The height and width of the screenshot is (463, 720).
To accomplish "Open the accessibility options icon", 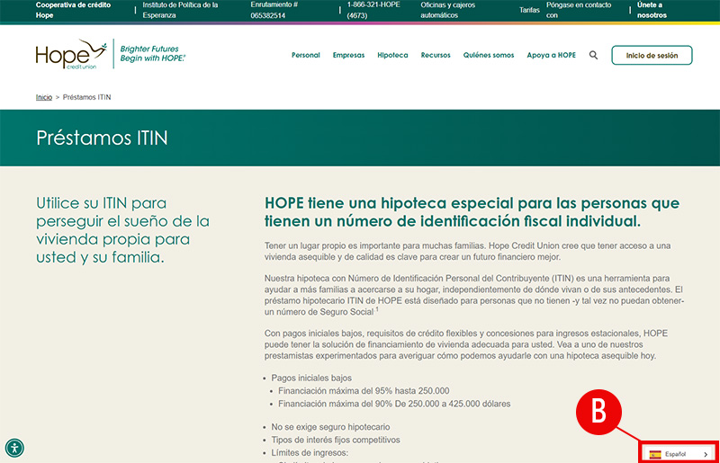I will (14, 448).
